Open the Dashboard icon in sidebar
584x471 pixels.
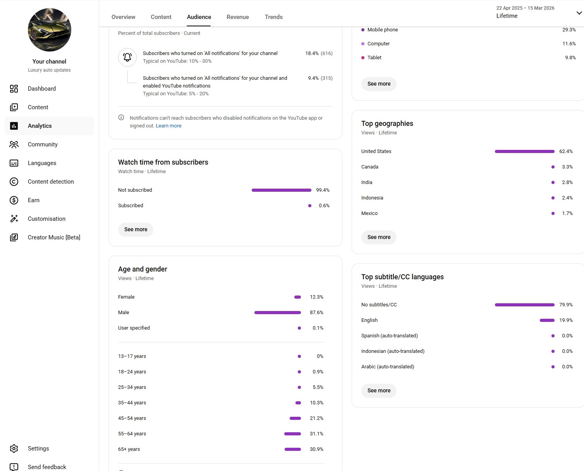[x=14, y=89]
